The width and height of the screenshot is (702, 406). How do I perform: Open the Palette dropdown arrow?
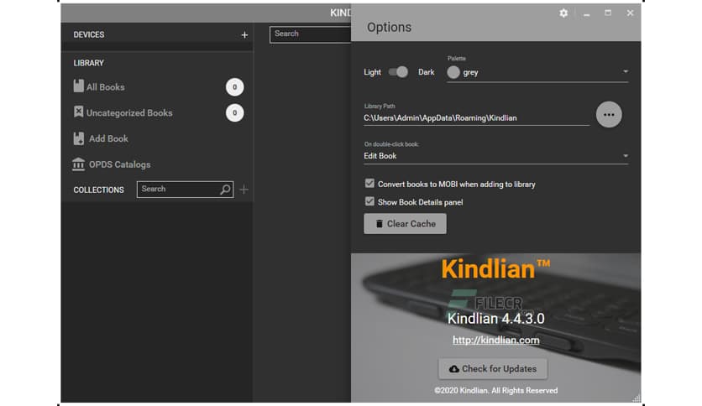click(626, 71)
